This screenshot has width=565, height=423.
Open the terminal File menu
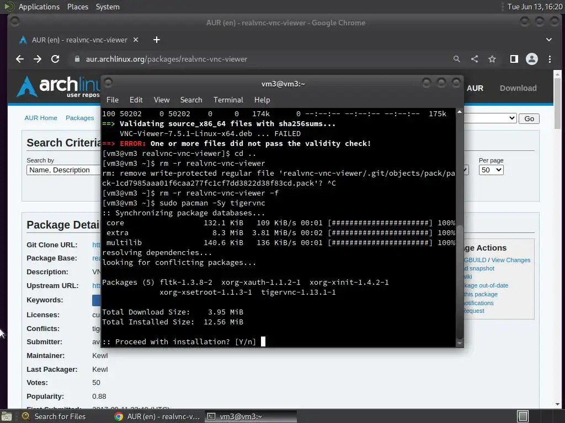113,100
